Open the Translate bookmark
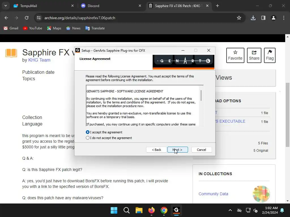This screenshot has width=290, height=217. point(95,28)
